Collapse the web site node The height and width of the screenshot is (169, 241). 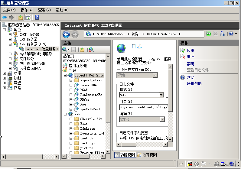click(x=65, y=114)
